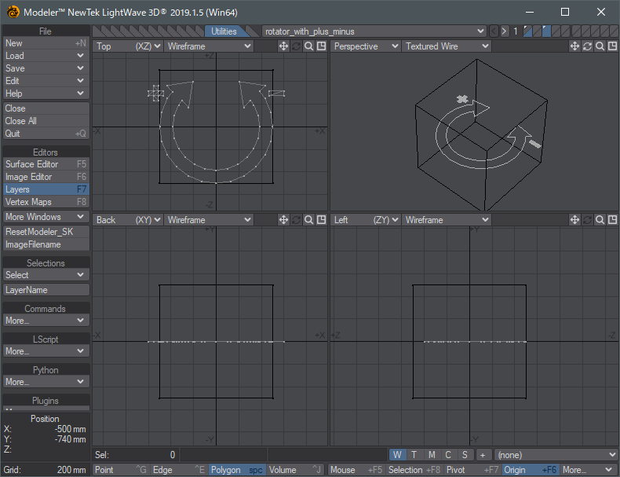The image size is (620, 477).
Task: Toggle the W weight map button
Action: pos(397,455)
